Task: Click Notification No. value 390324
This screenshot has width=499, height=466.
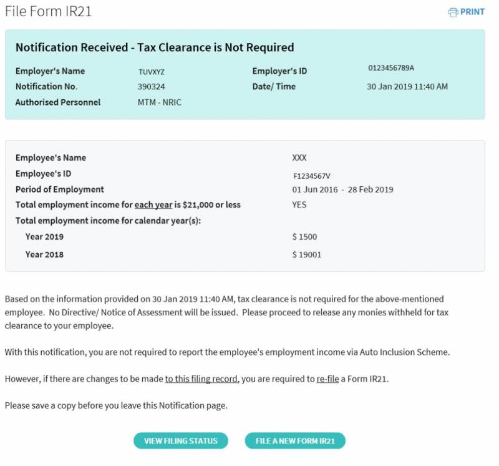Action: 151,87
